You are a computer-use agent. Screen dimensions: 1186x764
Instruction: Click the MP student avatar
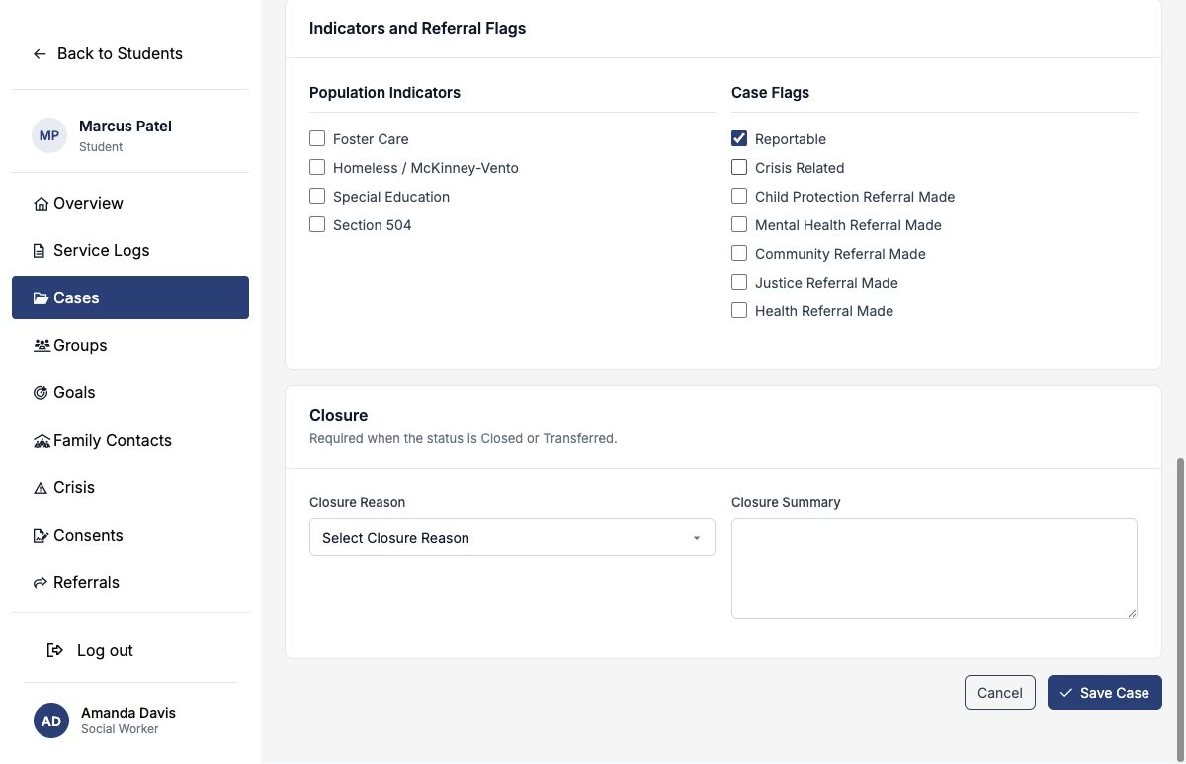(49, 135)
